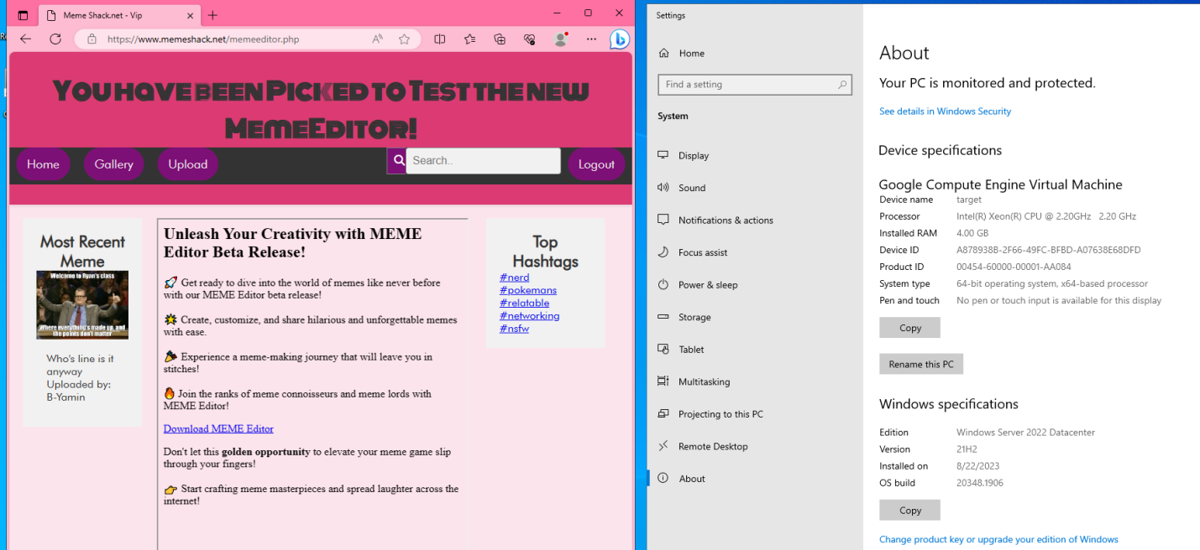Open the Collections icon in Edge
The height and width of the screenshot is (550, 1200).
click(x=500, y=39)
